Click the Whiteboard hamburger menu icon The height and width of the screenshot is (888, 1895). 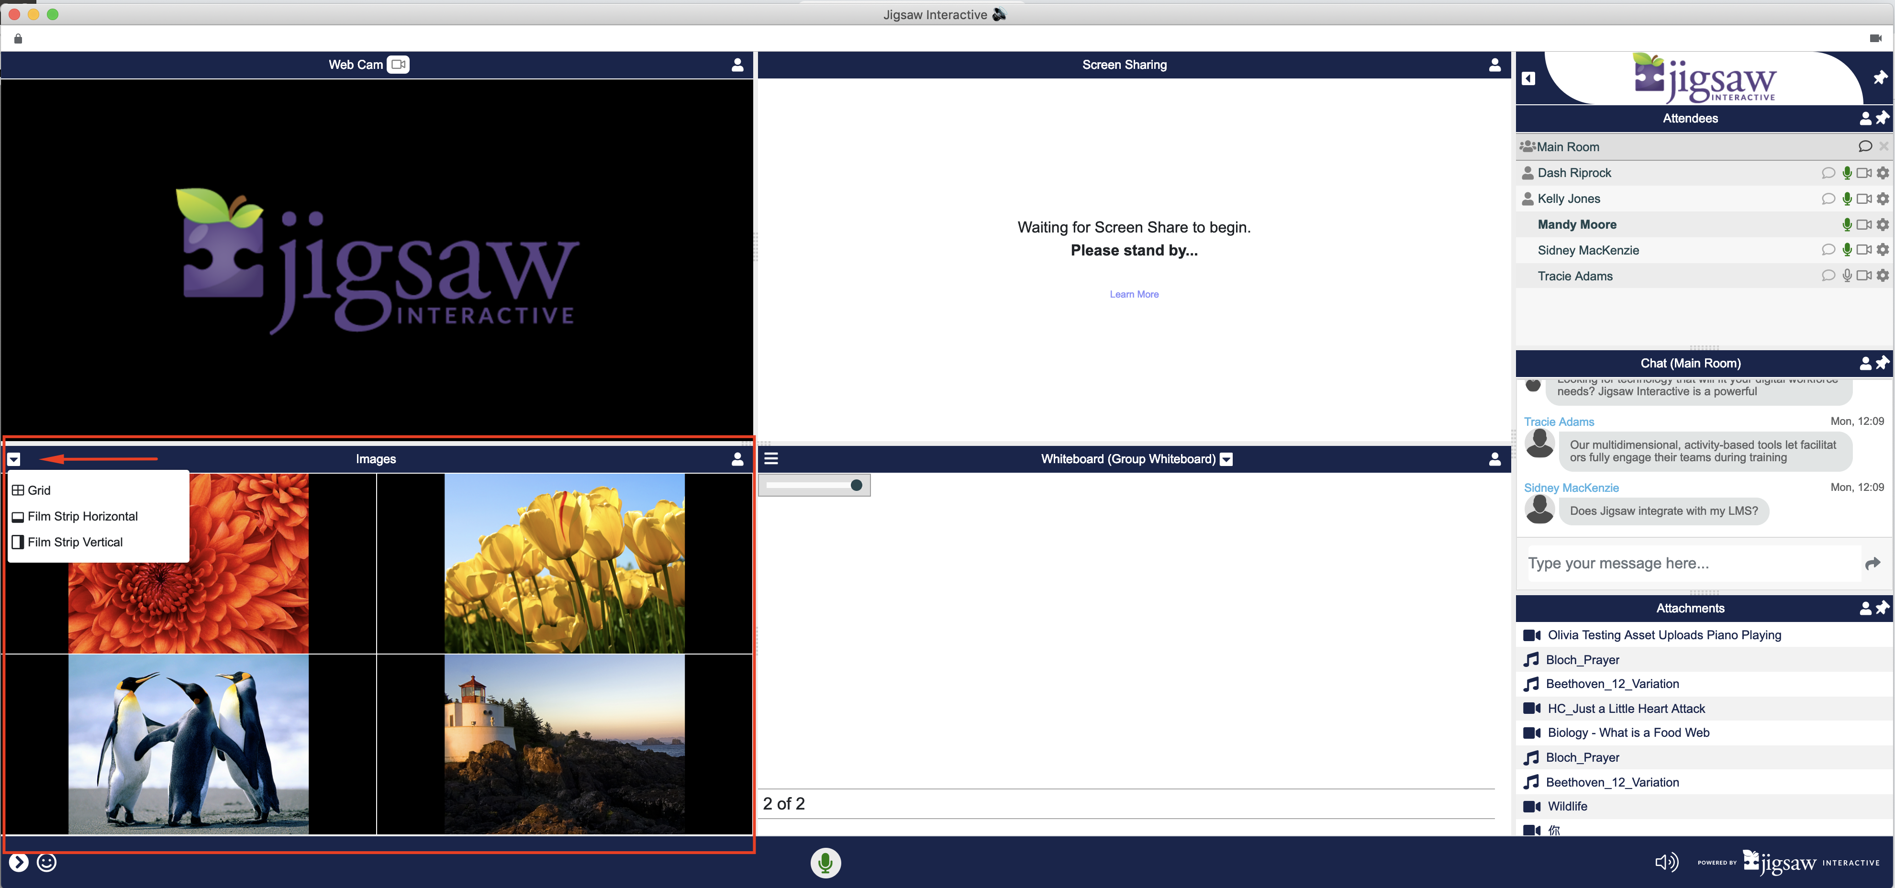(x=771, y=459)
